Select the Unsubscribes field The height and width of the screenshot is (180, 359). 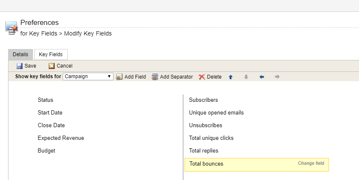click(x=205, y=125)
